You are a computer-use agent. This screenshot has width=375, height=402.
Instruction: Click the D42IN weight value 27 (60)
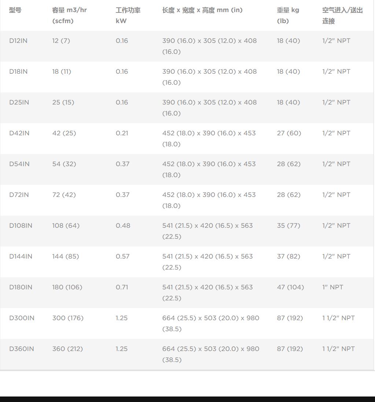coord(289,133)
